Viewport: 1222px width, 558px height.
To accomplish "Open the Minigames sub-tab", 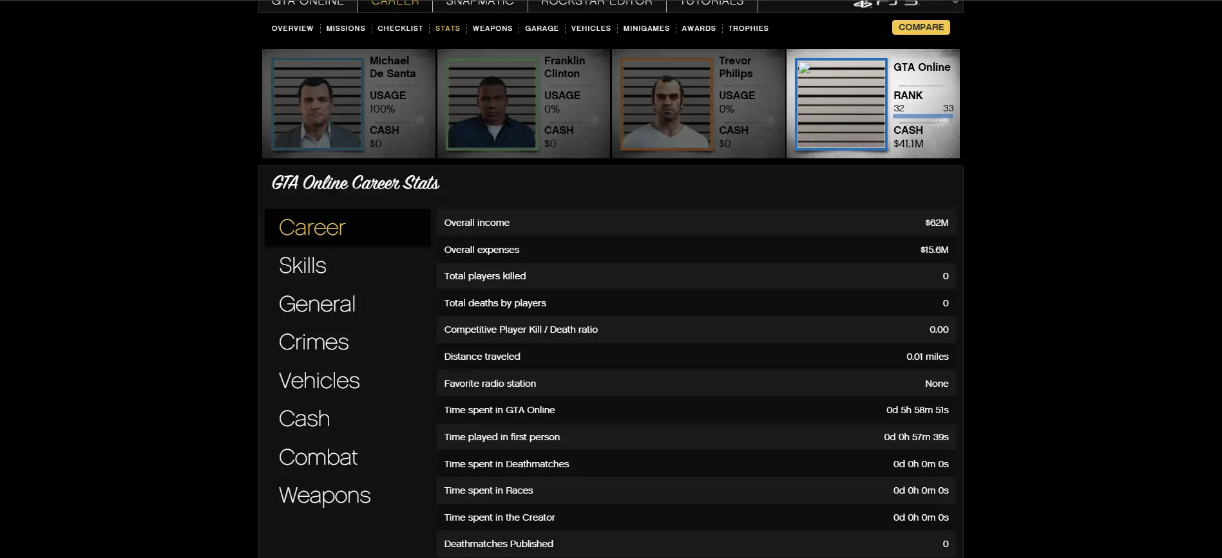I will click(x=646, y=28).
